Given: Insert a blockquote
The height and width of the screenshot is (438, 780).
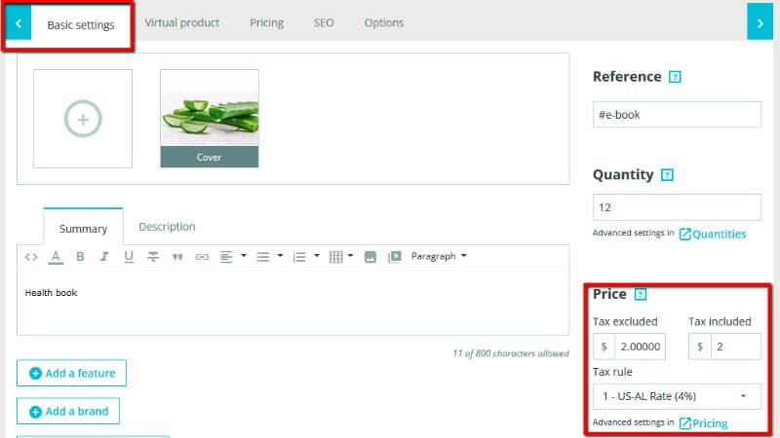Looking at the screenshot, I should 177,257.
